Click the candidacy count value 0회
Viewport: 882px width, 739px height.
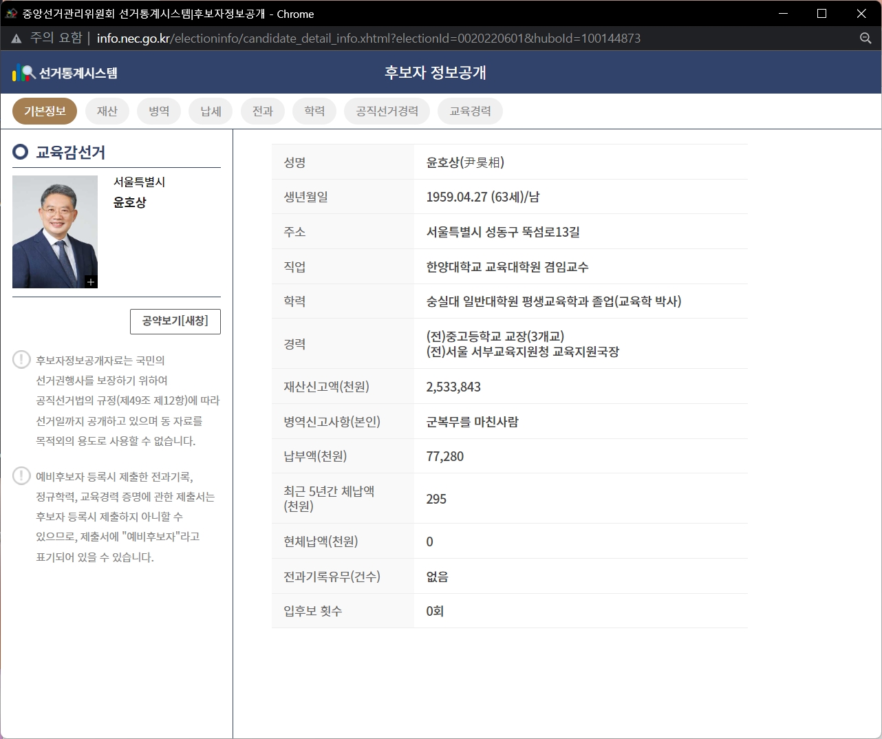pyautogui.click(x=435, y=611)
